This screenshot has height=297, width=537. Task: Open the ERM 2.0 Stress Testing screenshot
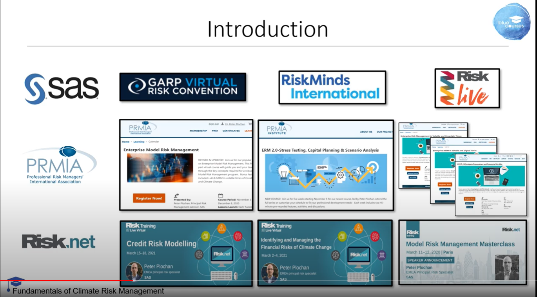tap(325, 165)
